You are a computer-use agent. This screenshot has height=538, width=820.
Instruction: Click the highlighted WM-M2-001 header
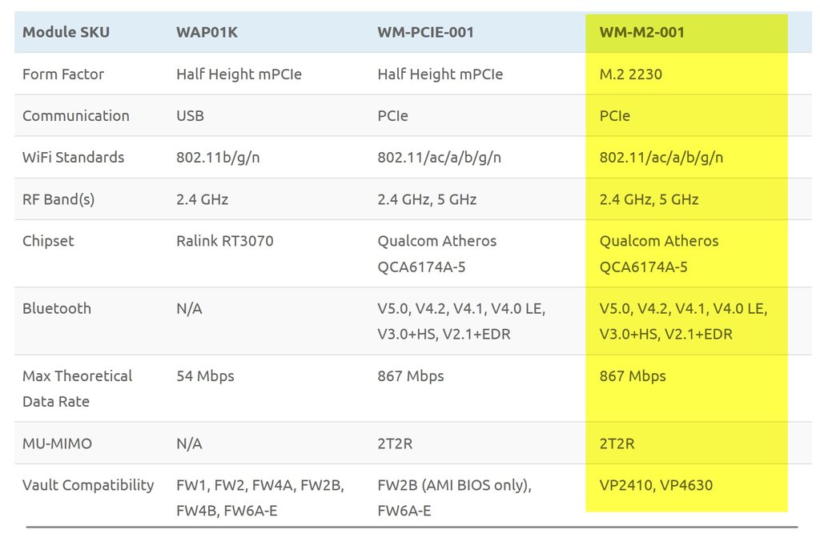(x=641, y=32)
